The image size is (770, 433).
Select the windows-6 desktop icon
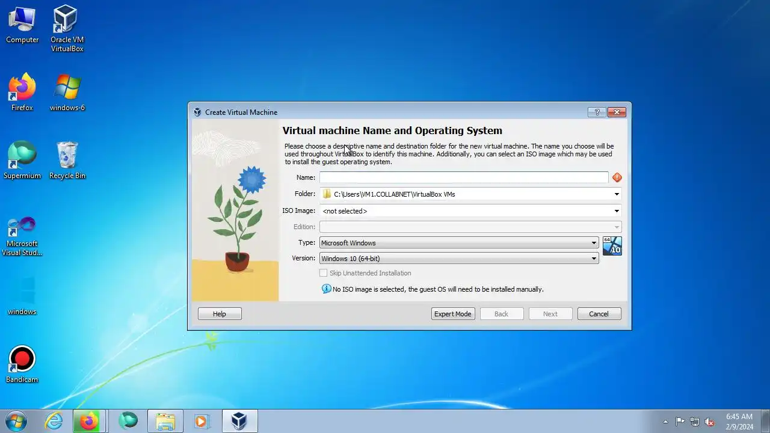coord(67,92)
